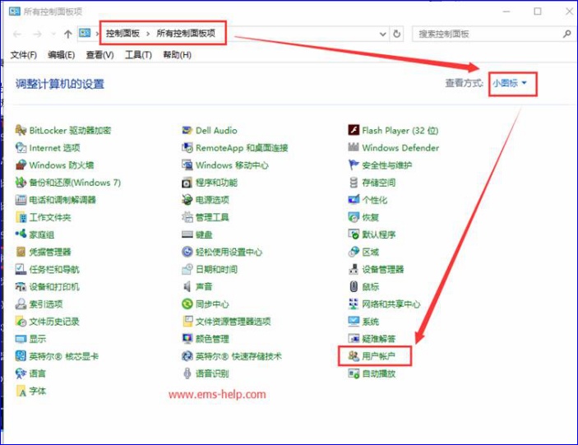This screenshot has width=578, height=445.
Task: Click 所有控制面板项 in the address breadcrumb
Action: click(x=186, y=34)
